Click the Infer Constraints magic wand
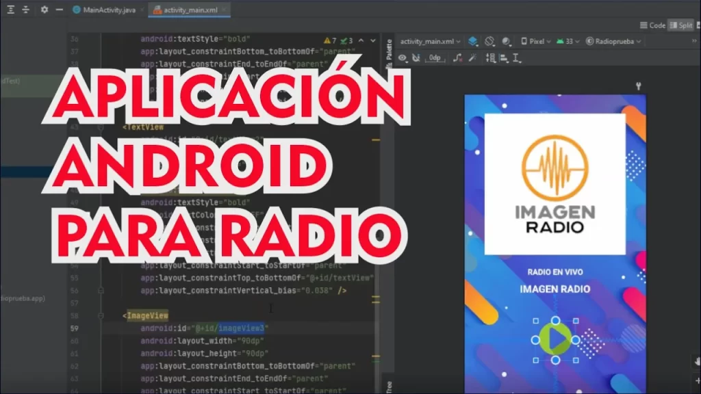The width and height of the screenshot is (701, 394). (x=472, y=58)
